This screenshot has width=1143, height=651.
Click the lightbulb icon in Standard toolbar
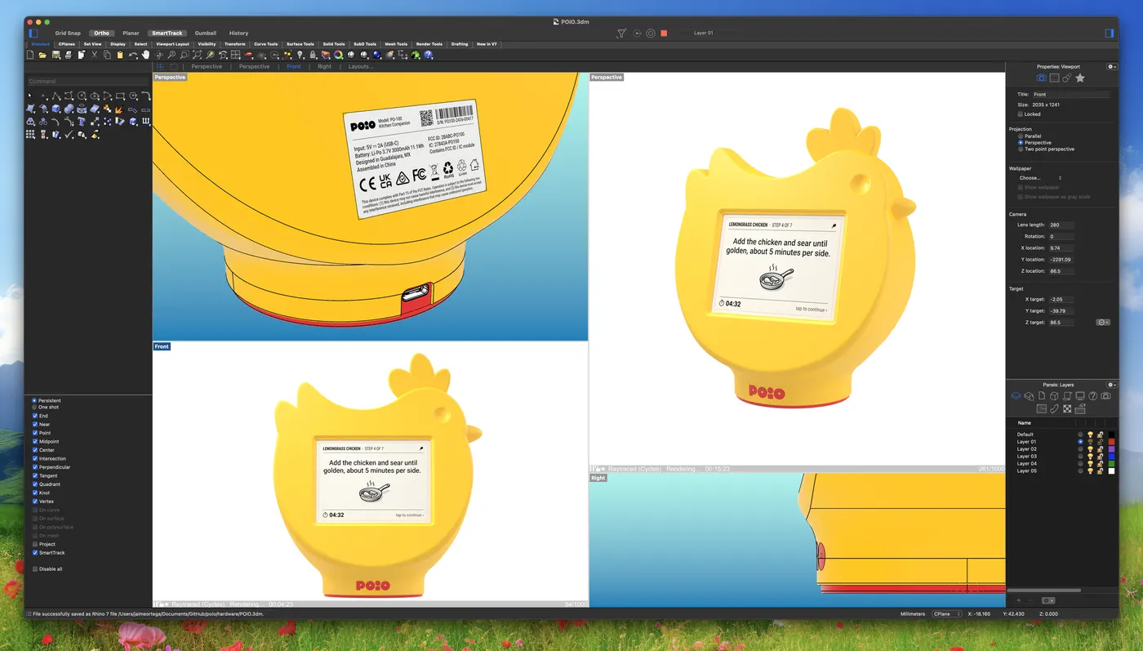pos(300,55)
